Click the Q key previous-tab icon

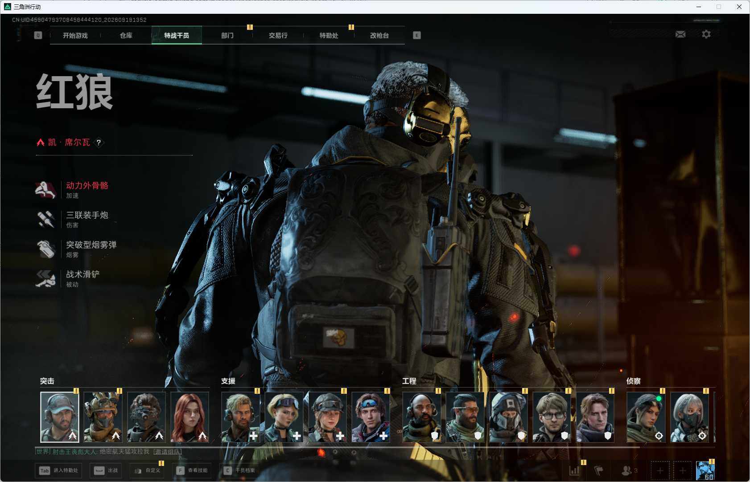[38, 35]
